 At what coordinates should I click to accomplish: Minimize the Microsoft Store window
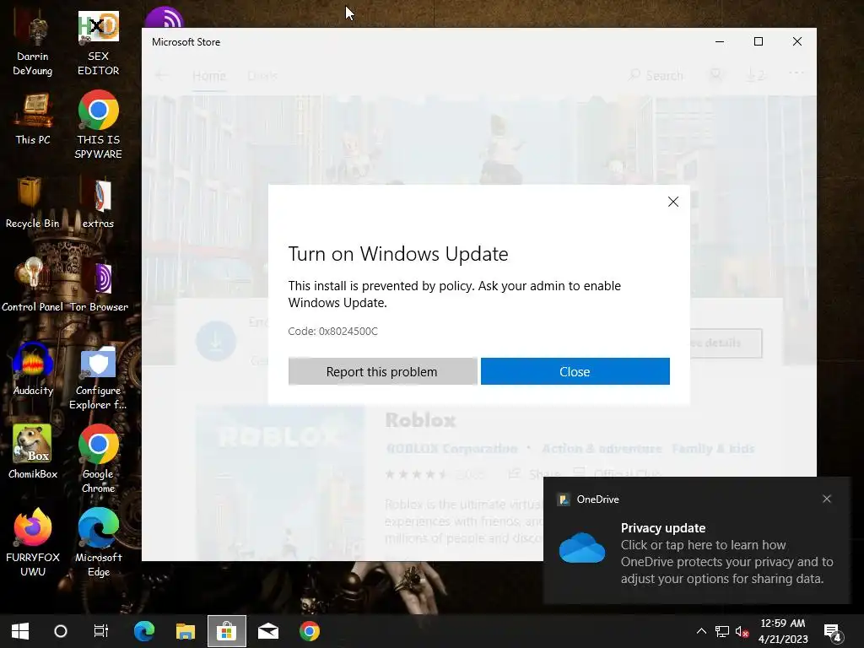pyautogui.click(x=720, y=41)
